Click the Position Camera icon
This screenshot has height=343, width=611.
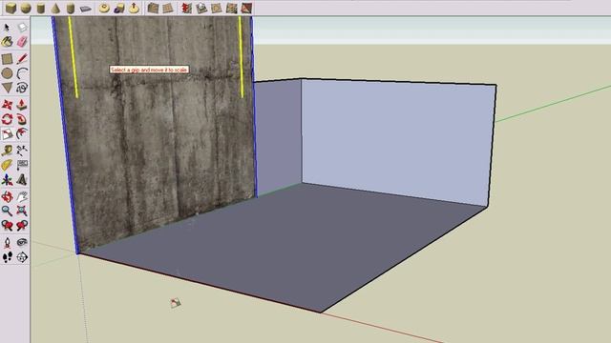[7, 243]
